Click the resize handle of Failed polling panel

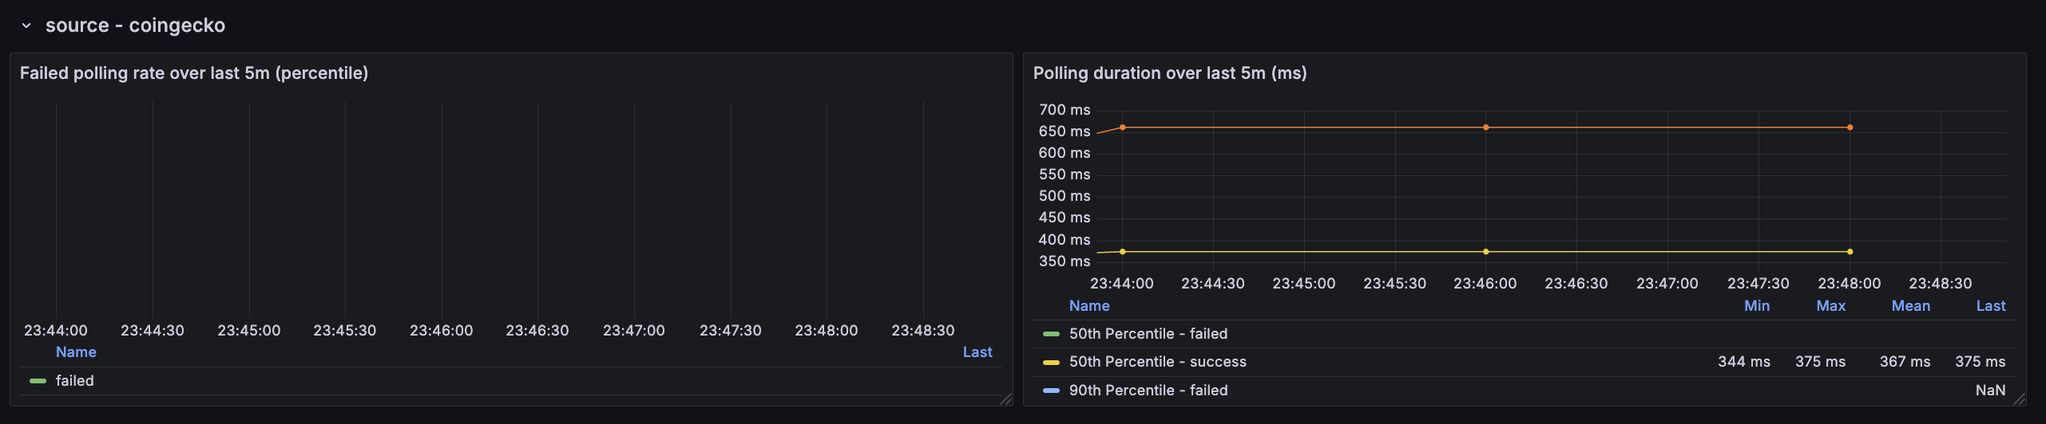(1005, 399)
